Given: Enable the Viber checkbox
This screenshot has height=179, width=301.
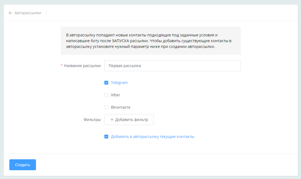Looking at the screenshot, I should (106, 95).
